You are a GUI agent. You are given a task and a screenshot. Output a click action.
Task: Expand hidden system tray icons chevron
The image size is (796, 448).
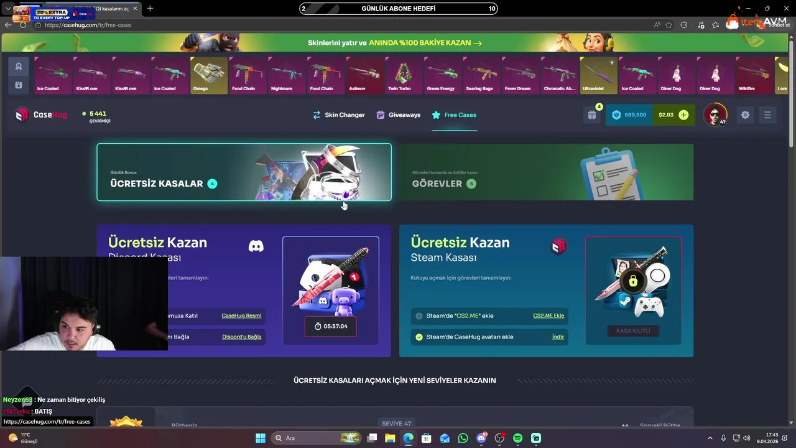click(710, 438)
